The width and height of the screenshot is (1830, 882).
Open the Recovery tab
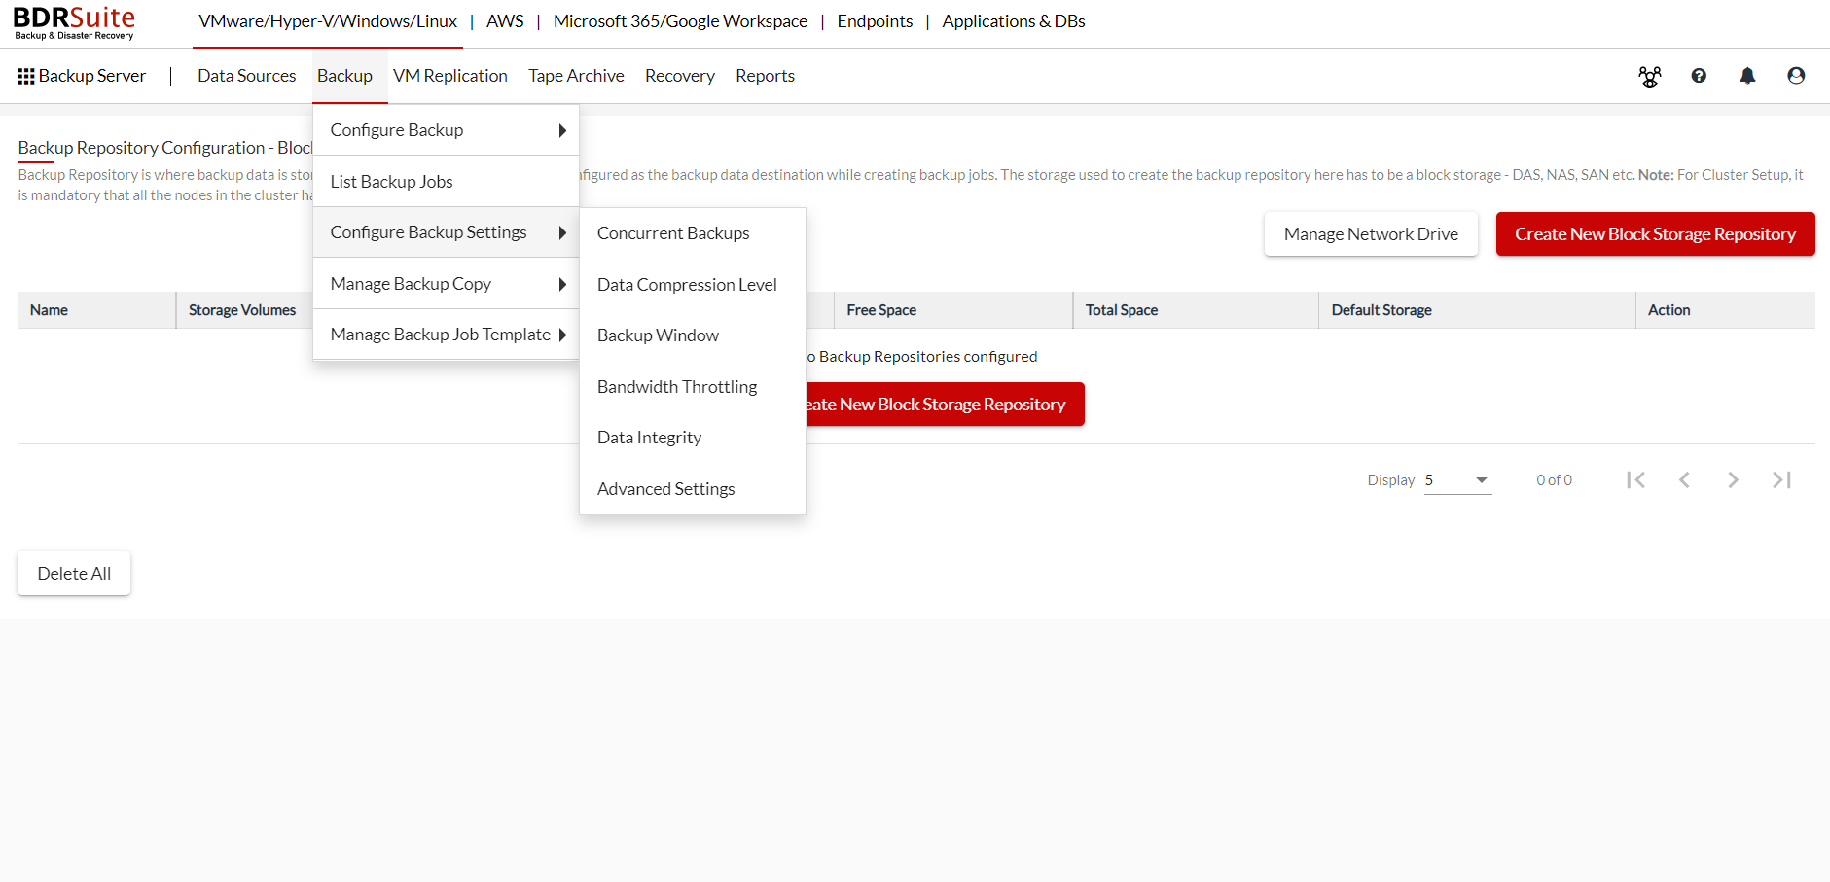tap(680, 76)
